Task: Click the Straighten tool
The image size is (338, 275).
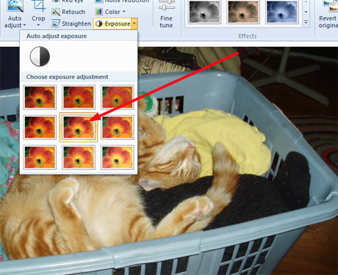Action: pyautogui.click(x=71, y=23)
